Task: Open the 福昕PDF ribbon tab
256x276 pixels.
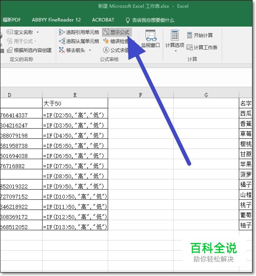Action: point(12,20)
